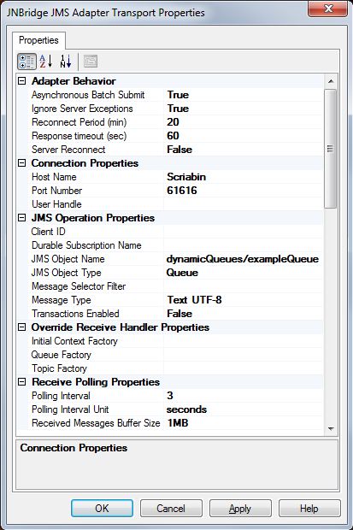353x530 pixels.
Task: Click the OK button
Action: point(102,509)
